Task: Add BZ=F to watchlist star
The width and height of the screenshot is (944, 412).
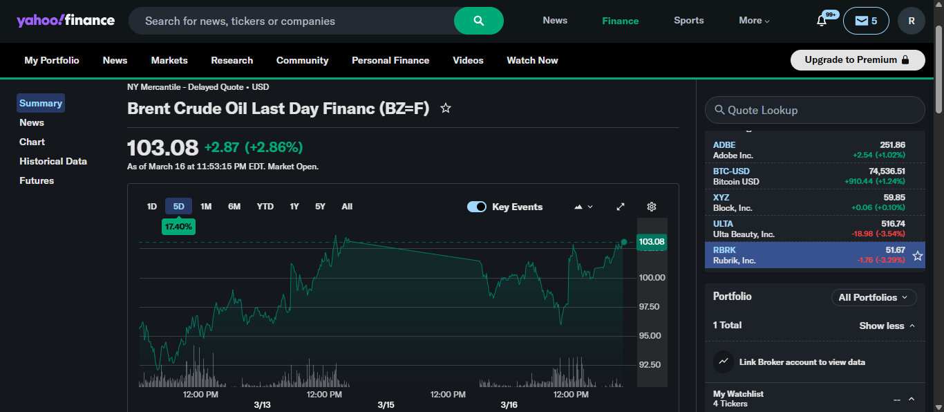Action: [x=446, y=109]
